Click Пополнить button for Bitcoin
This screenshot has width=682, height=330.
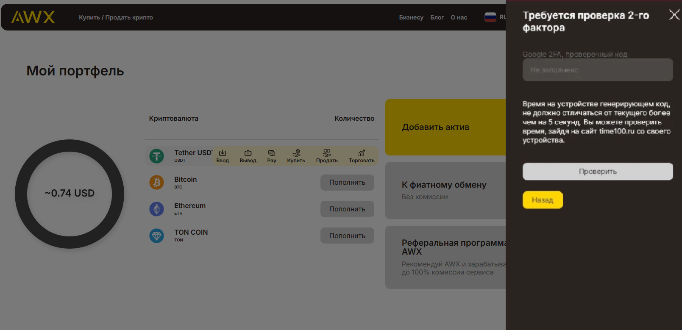click(x=347, y=183)
